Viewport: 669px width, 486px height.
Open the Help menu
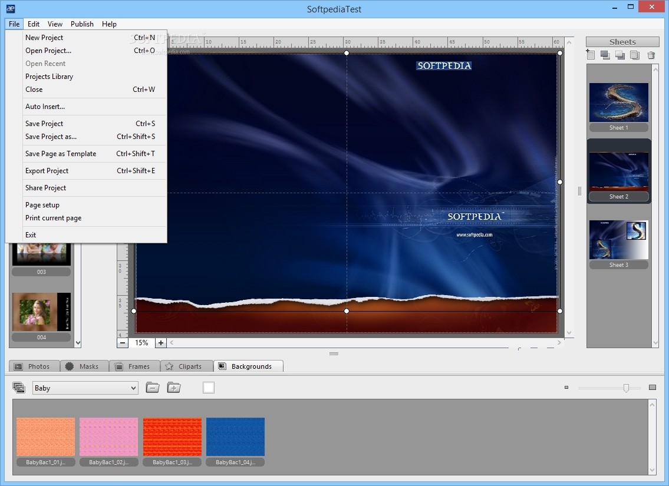[x=109, y=24]
